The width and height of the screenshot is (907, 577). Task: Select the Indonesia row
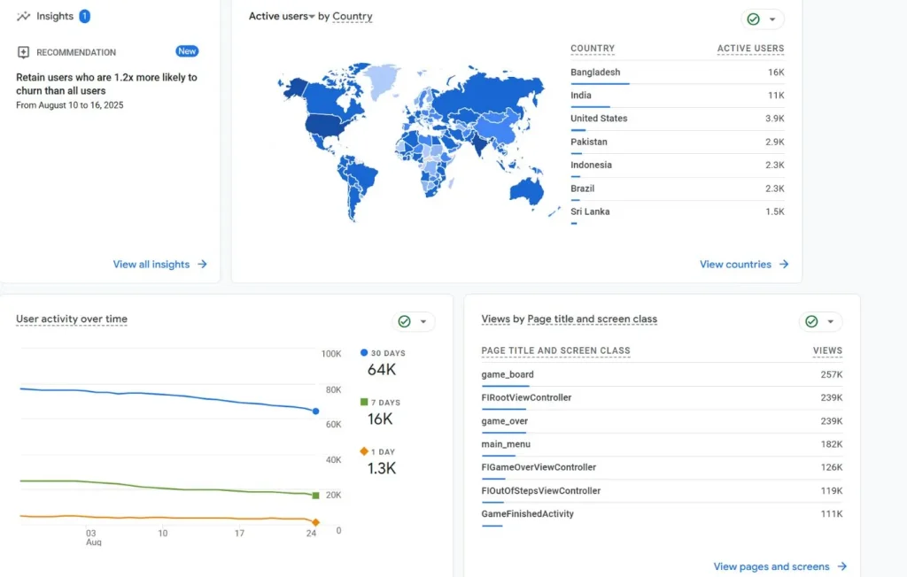coord(678,165)
